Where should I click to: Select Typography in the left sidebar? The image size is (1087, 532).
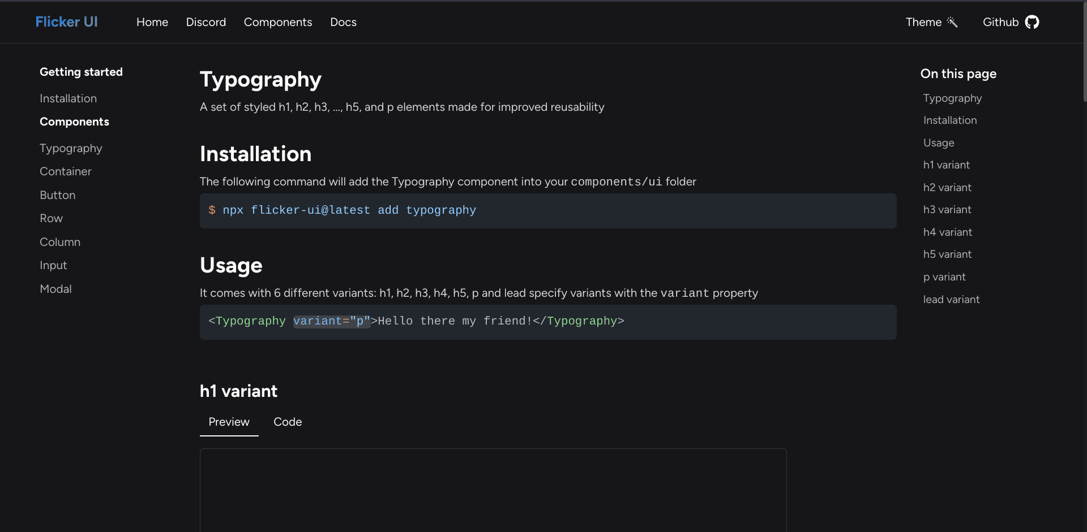(x=71, y=148)
